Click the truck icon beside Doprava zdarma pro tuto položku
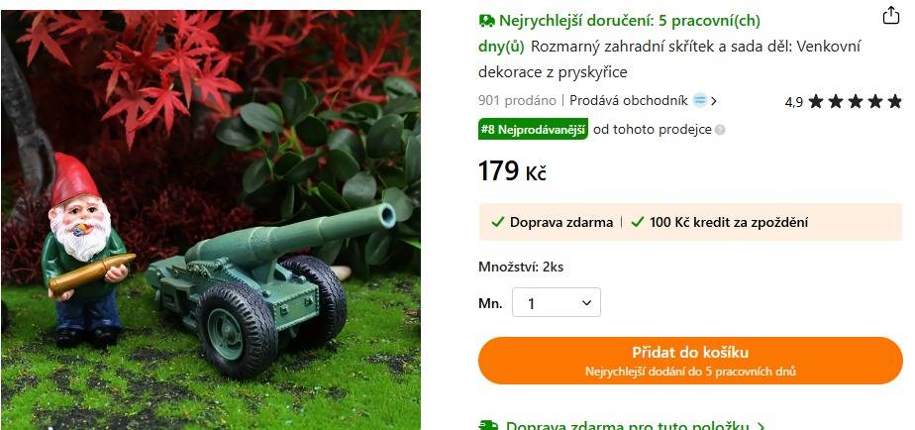The height and width of the screenshot is (430, 915). (x=488, y=425)
